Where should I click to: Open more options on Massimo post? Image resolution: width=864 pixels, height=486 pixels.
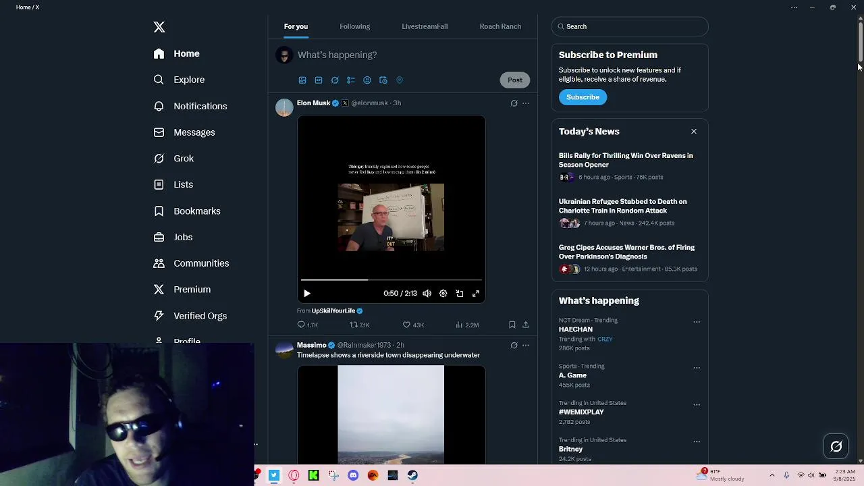tap(526, 346)
